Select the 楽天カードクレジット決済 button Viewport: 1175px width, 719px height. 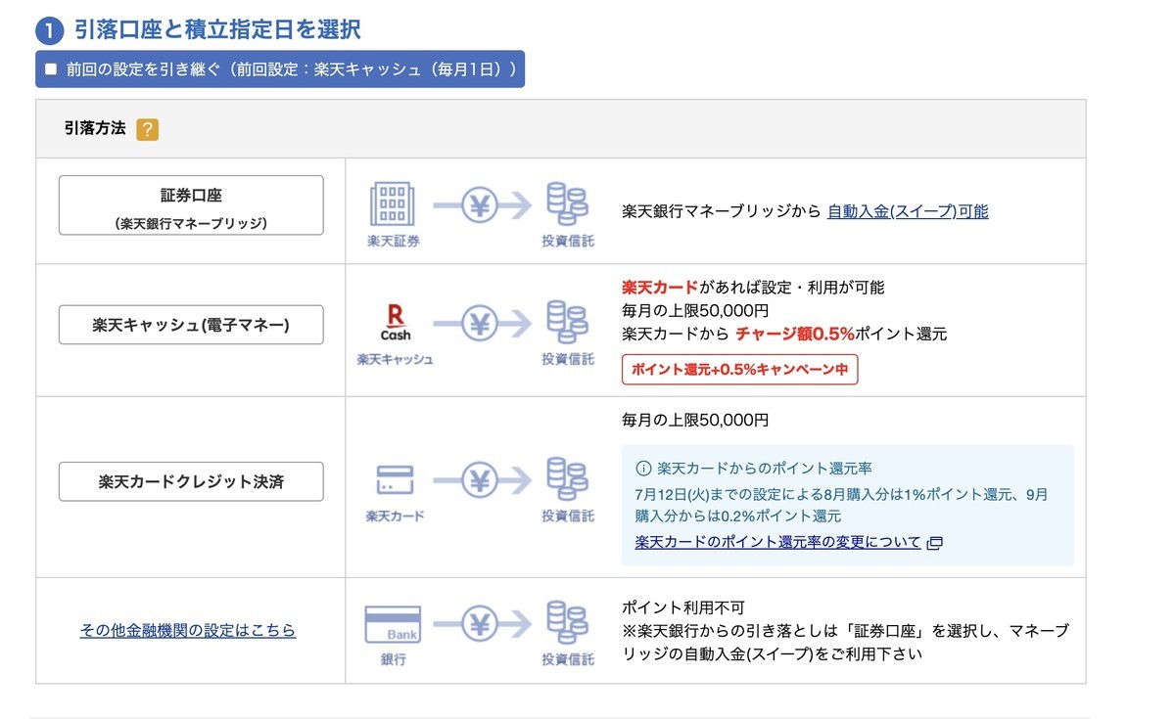(x=191, y=481)
